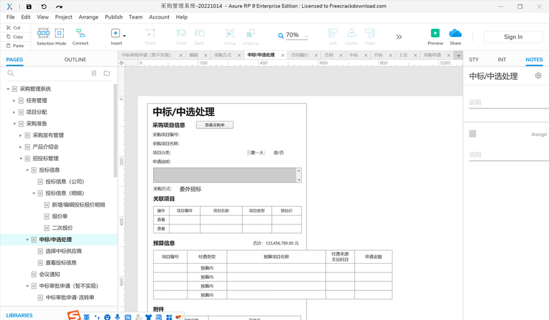This screenshot has height=320, width=549.
Task: Add a new page
Action: (x=94, y=73)
